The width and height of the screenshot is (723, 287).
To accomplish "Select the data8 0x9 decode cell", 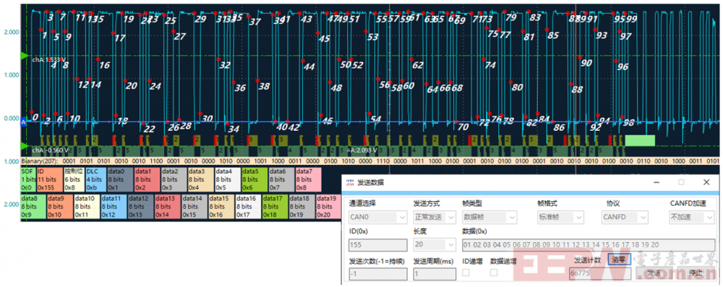I will pos(34,207).
